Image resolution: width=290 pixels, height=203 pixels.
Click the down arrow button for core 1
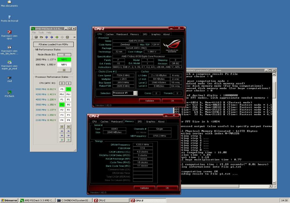click(68, 135)
